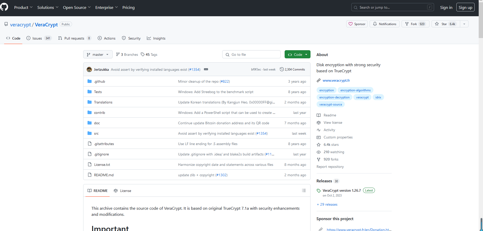
Task: Click the eye icon next to 210 watching
Action: click(x=319, y=152)
